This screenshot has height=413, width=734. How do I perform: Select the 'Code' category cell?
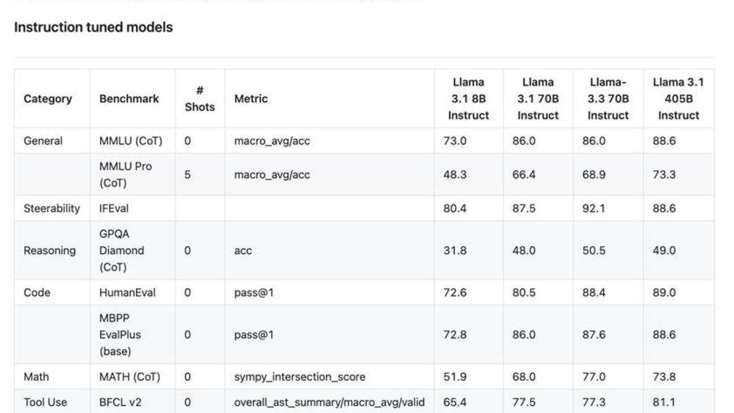37,293
